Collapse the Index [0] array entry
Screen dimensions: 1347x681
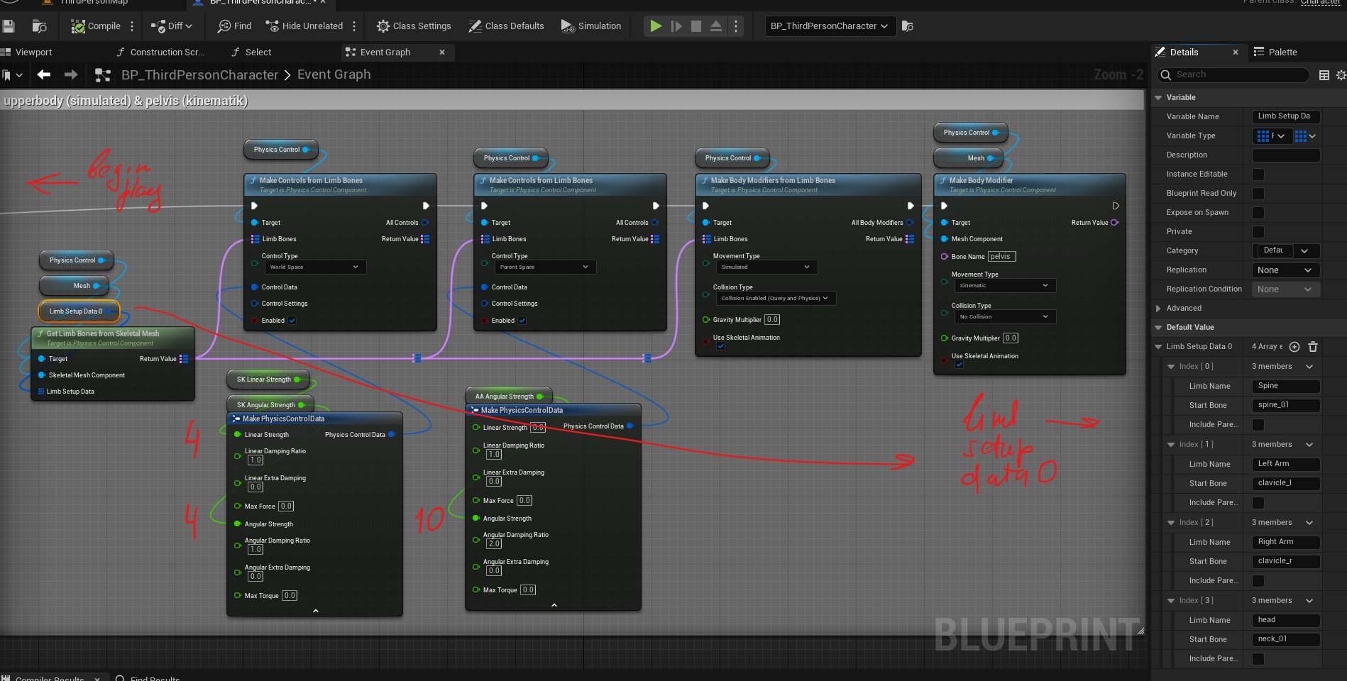1172,366
